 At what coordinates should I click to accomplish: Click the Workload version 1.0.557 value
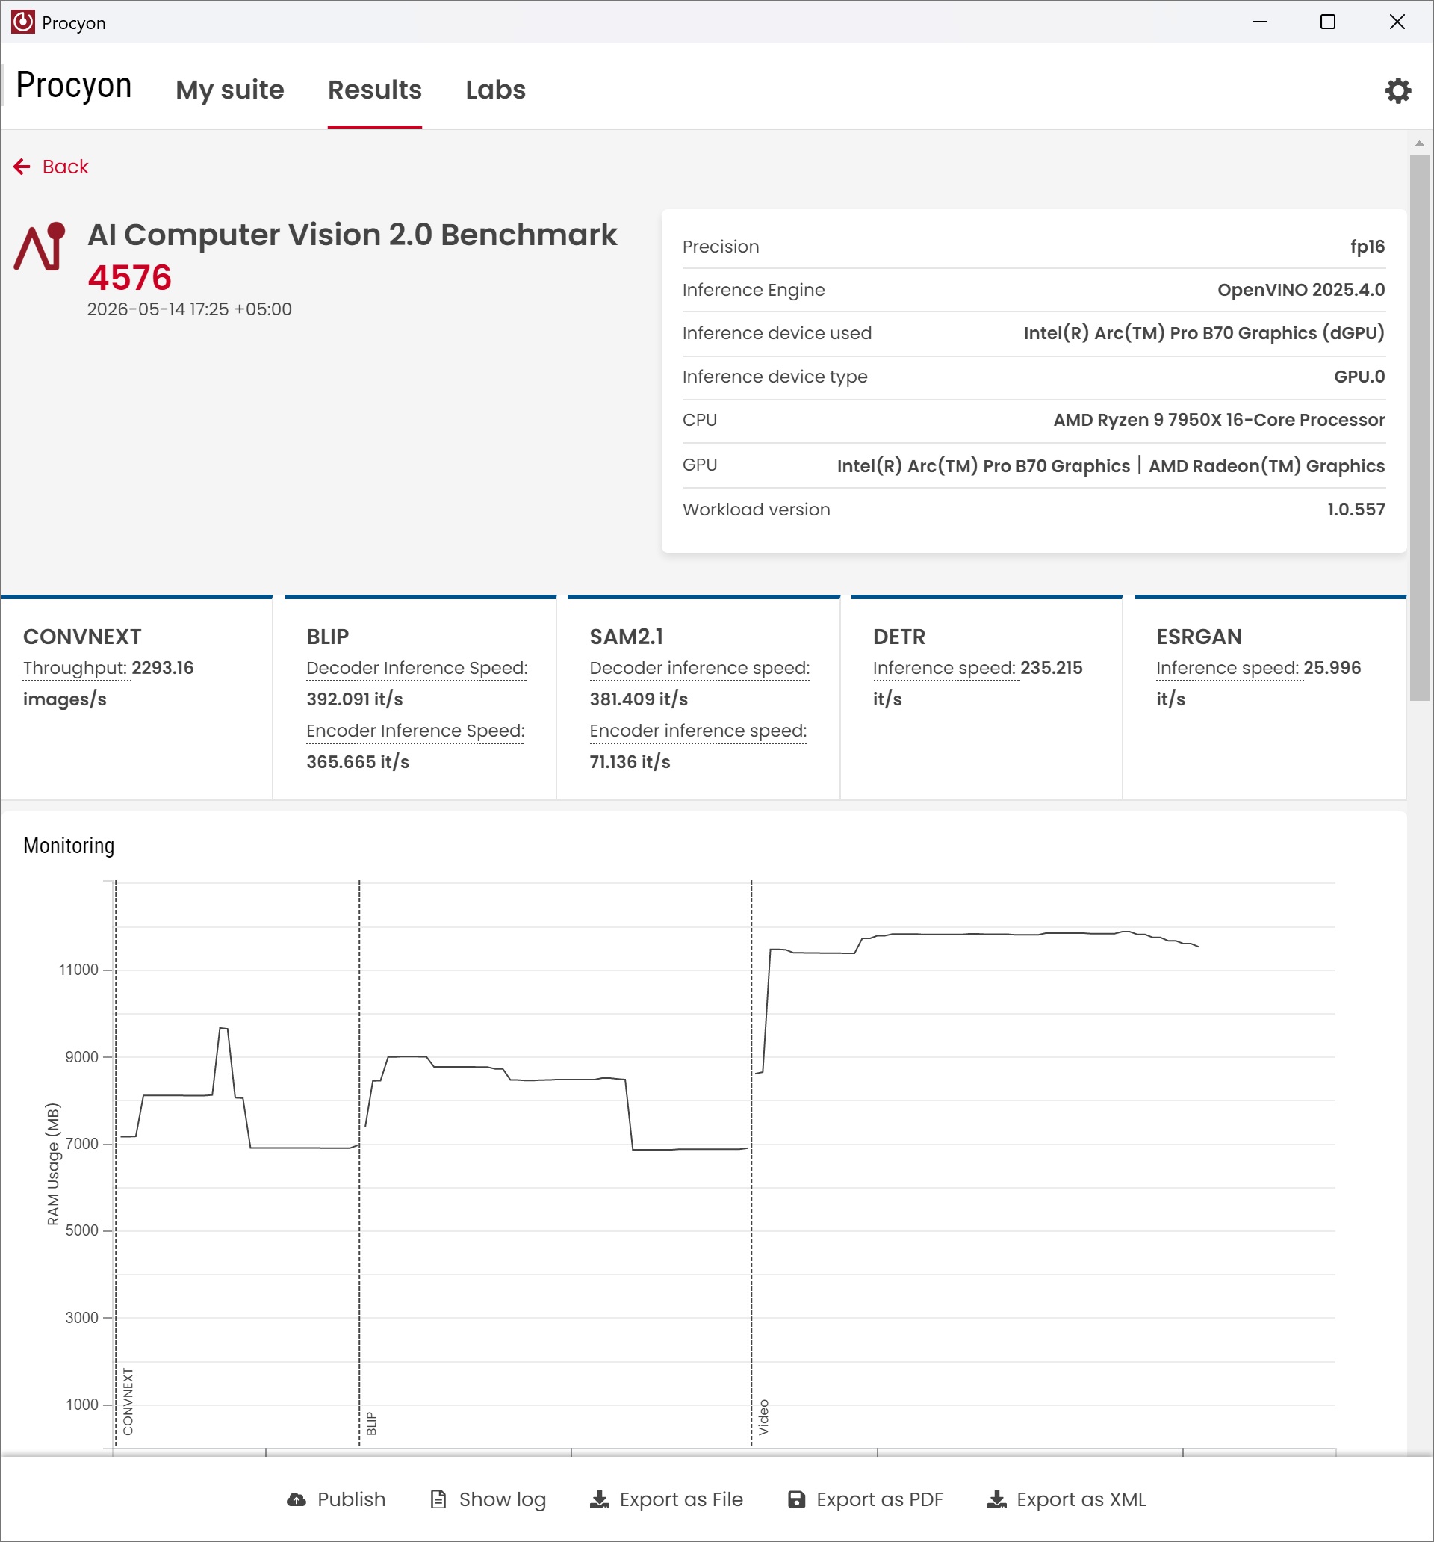[x=1356, y=510]
